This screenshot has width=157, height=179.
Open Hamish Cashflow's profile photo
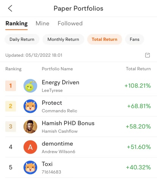tap(30, 126)
